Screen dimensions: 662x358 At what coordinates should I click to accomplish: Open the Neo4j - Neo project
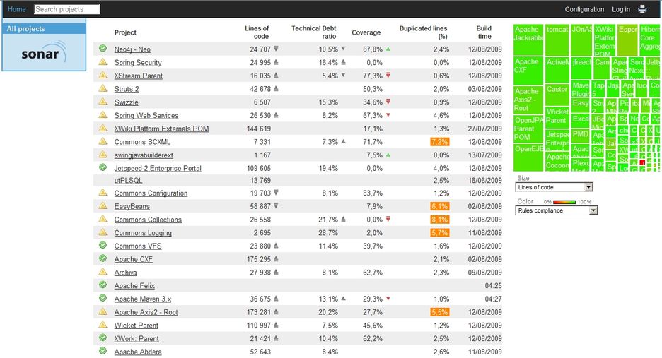click(132, 49)
